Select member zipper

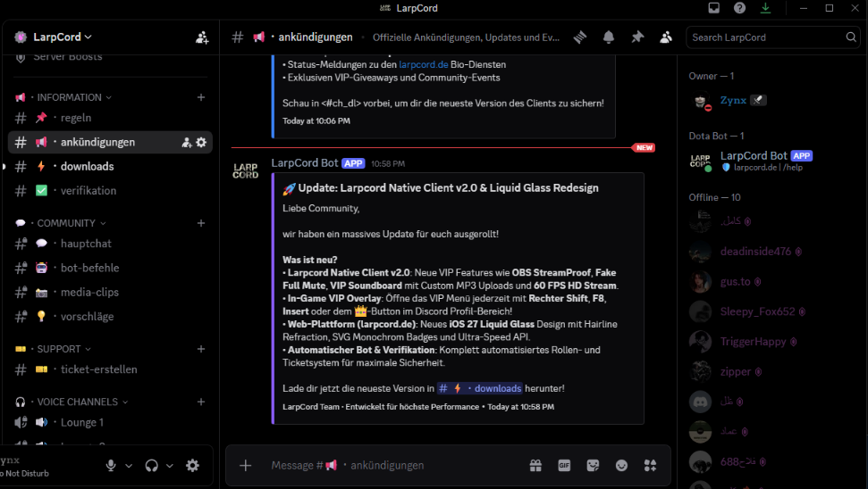coord(772,372)
